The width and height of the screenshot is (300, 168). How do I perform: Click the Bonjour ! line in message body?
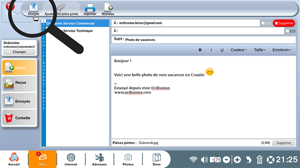[123, 61]
